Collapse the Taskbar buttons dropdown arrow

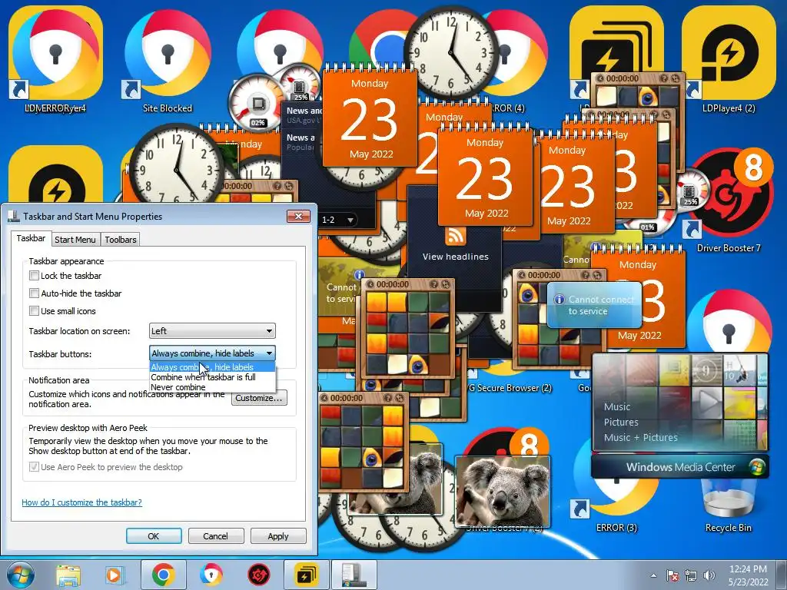tap(269, 353)
